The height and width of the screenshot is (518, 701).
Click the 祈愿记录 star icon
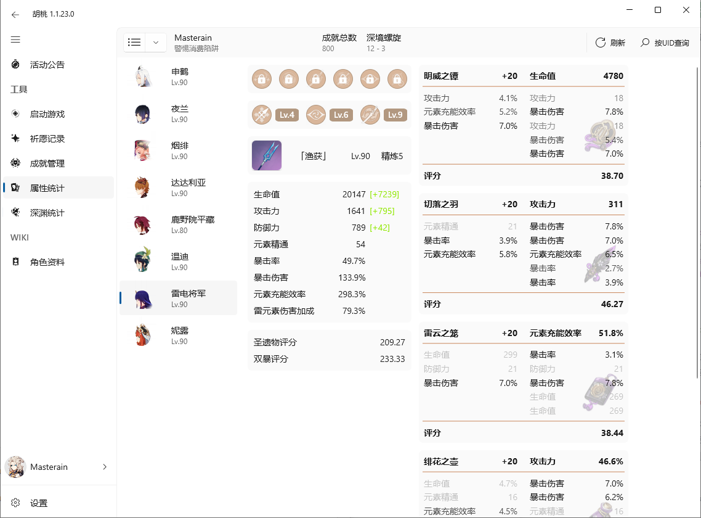16,139
